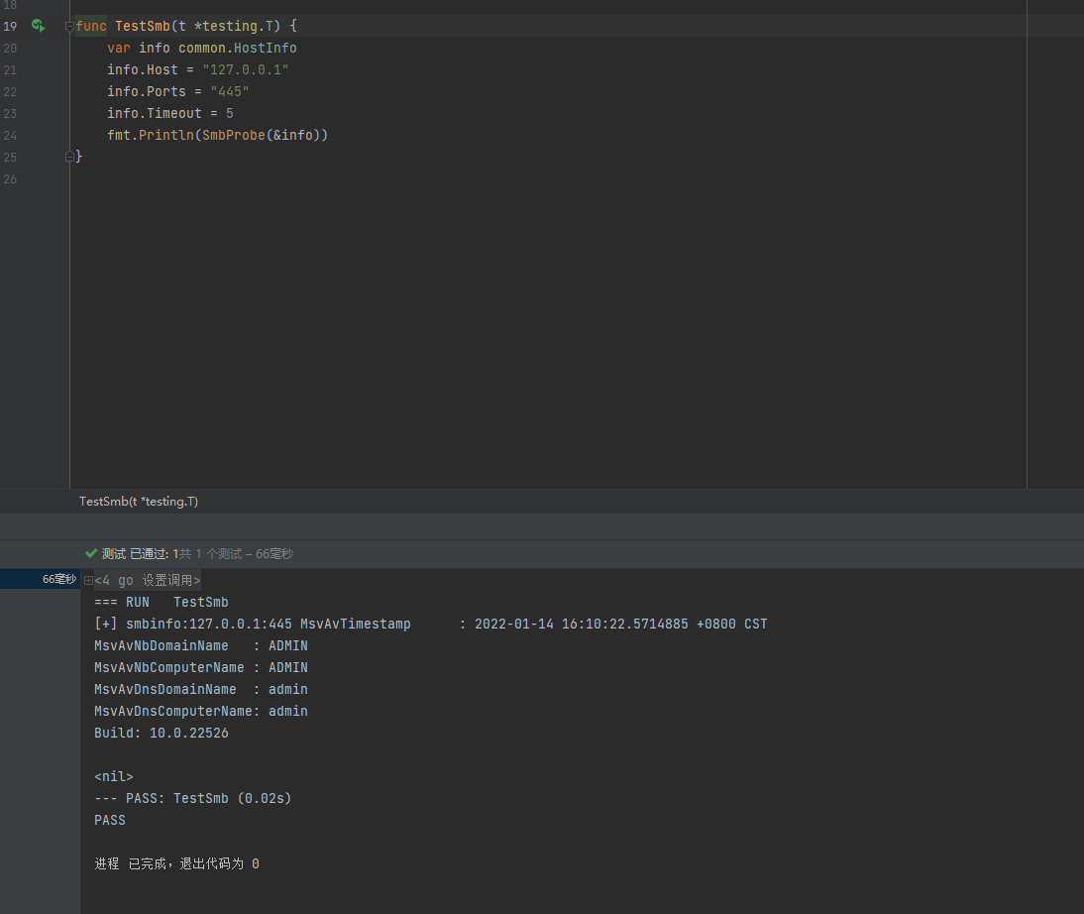Click the "=== RUN TestSmb" console line

point(161,602)
